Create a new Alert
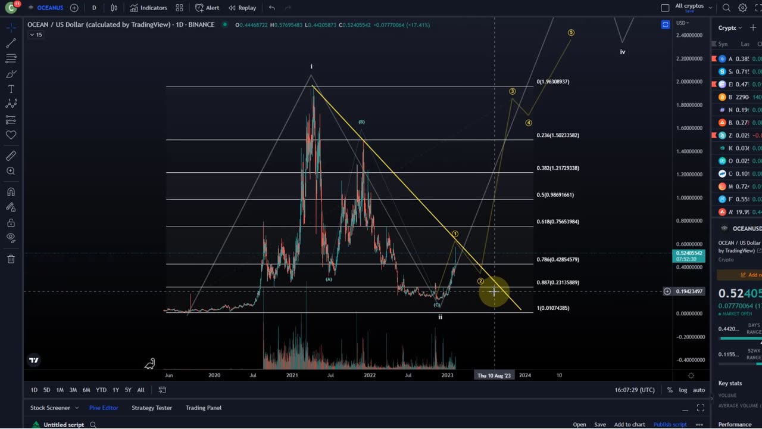This screenshot has height=429, width=762. point(207,8)
